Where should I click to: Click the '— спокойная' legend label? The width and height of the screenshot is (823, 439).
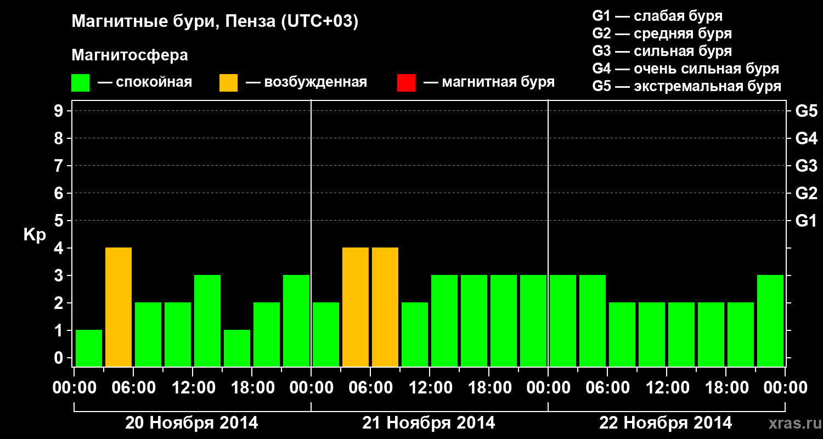click(145, 82)
